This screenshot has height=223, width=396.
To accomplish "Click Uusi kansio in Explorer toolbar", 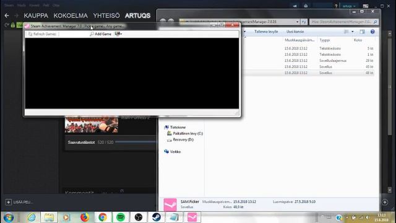I will [295, 32].
